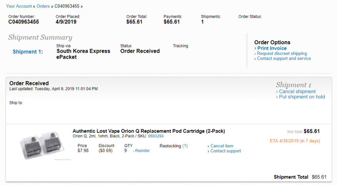337x185 pixels.
Task: Click breadcrumb order C040963455
Action: [67, 6]
